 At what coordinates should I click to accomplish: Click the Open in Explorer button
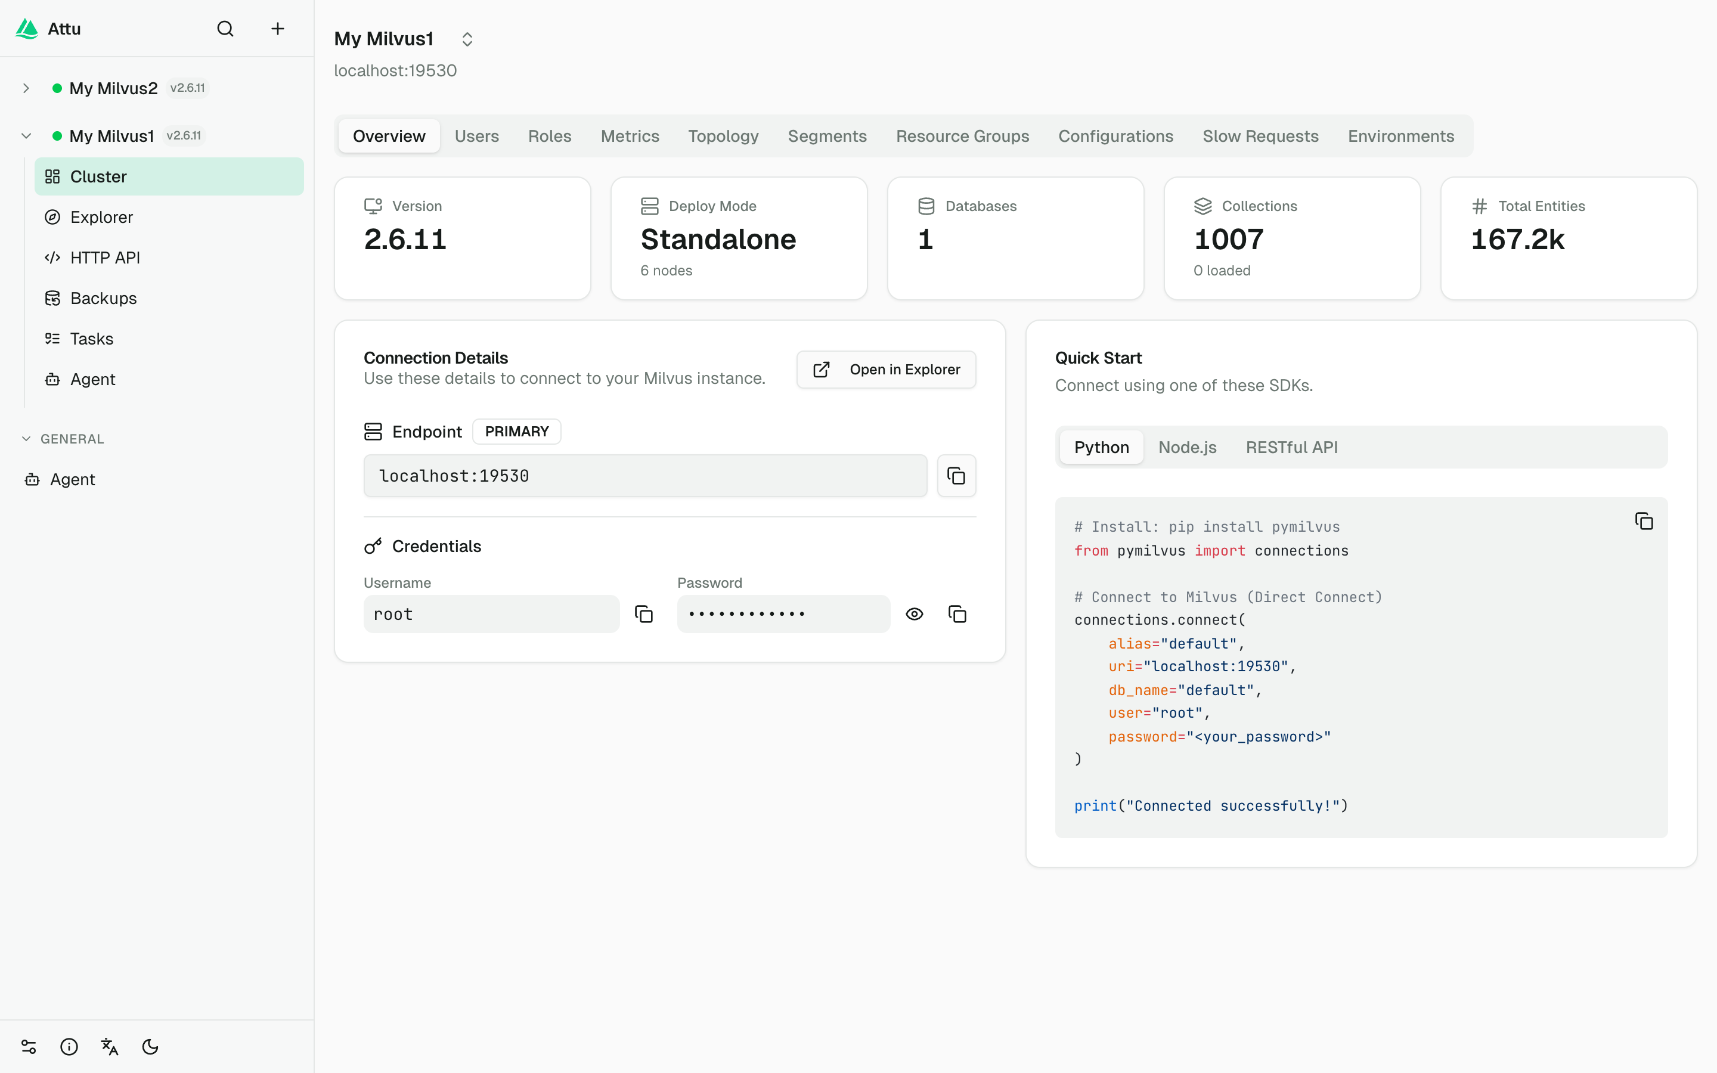pyautogui.click(x=886, y=370)
